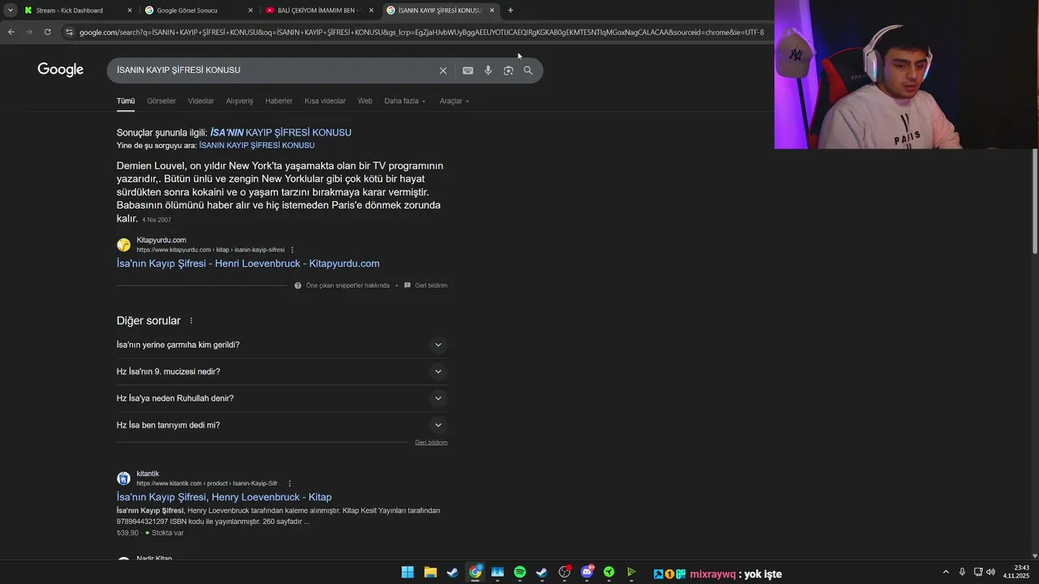Open File Explorer from the taskbar

pos(430,573)
